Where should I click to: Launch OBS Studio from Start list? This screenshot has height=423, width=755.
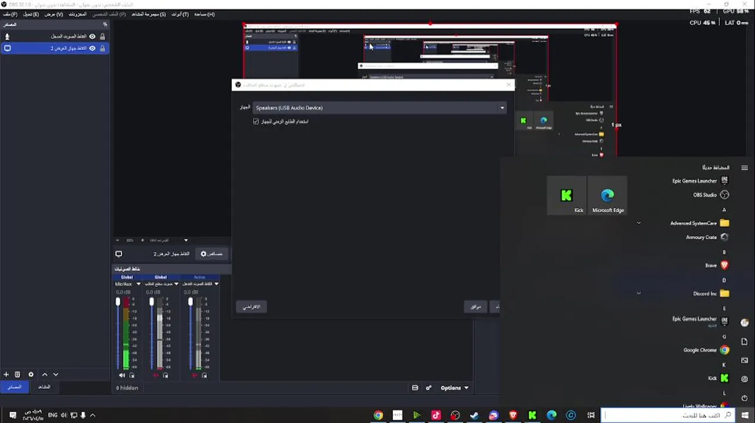pos(711,195)
